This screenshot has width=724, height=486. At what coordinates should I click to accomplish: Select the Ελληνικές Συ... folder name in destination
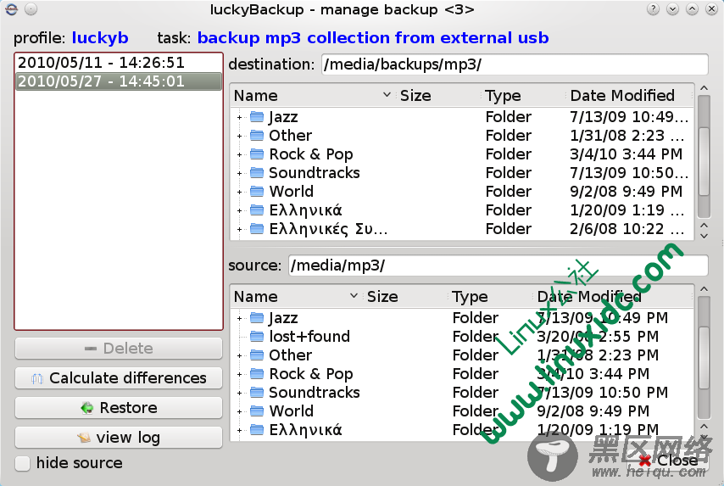click(x=328, y=229)
